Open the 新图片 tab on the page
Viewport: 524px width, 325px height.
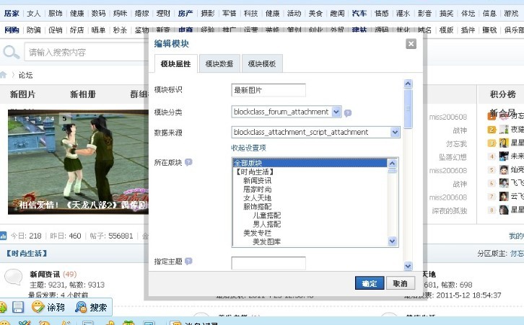22,94
